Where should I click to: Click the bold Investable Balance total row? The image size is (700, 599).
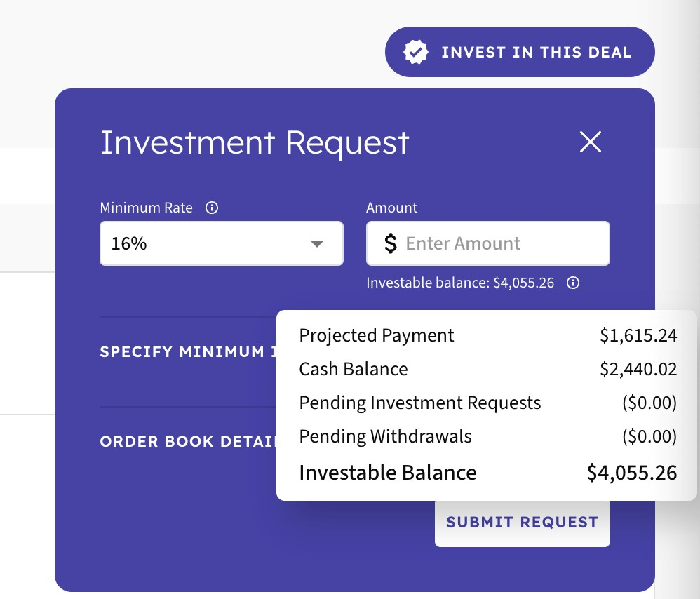(x=488, y=472)
